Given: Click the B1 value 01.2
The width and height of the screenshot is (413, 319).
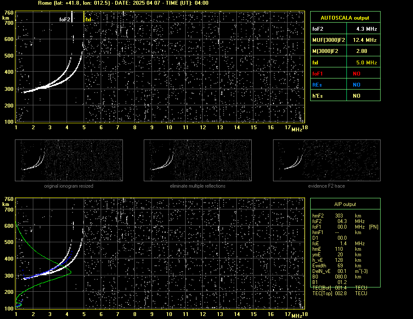Looking at the screenshot, I should (x=342, y=282).
